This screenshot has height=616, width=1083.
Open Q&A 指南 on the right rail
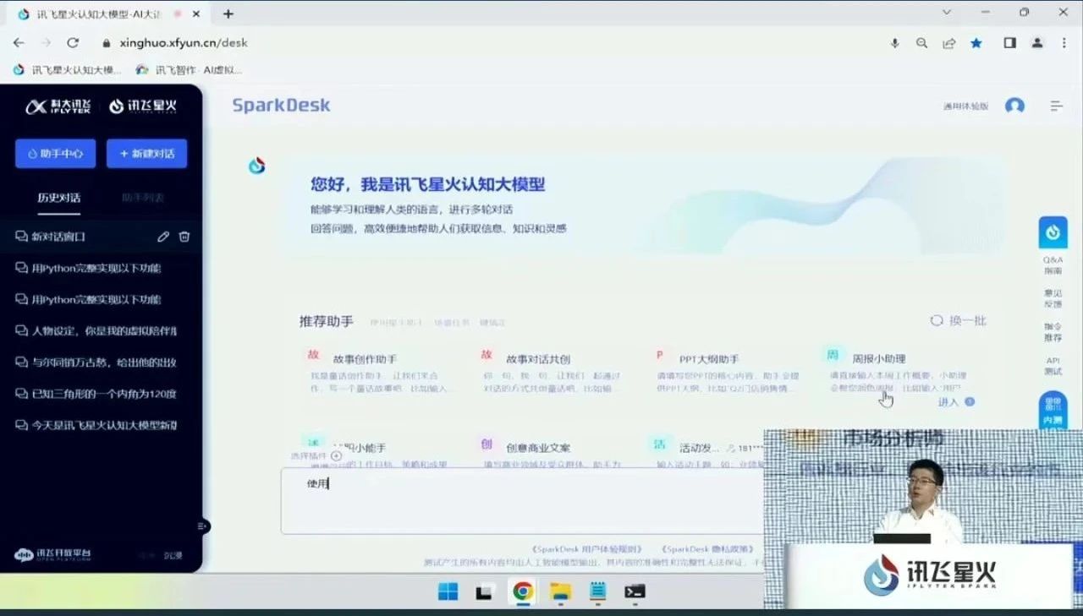[1053, 265]
